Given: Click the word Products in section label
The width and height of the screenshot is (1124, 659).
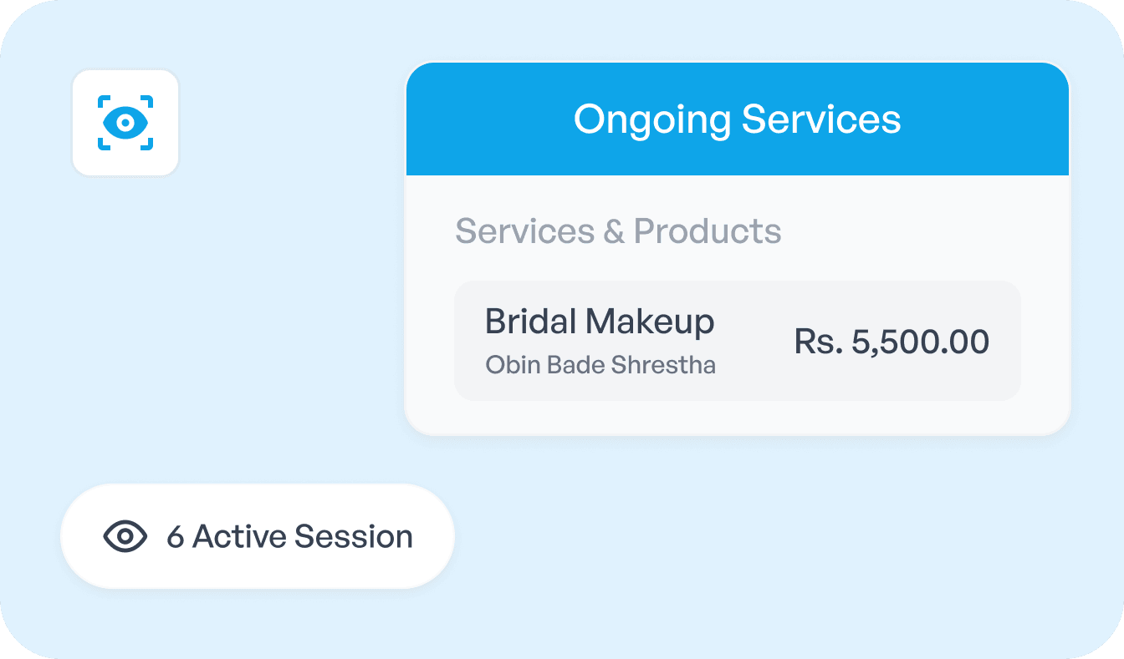Looking at the screenshot, I should (x=708, y=231).
